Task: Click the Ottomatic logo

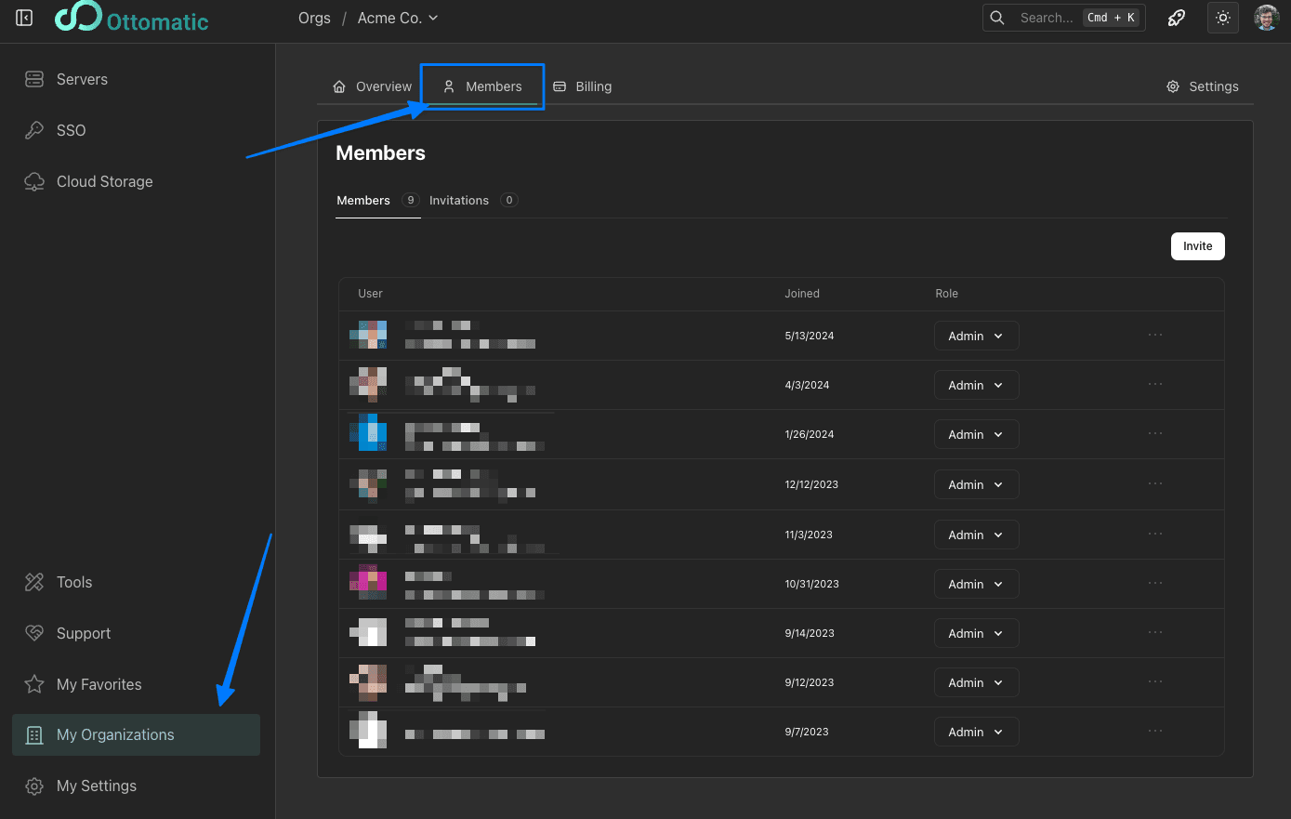Action: click(132, 19)
